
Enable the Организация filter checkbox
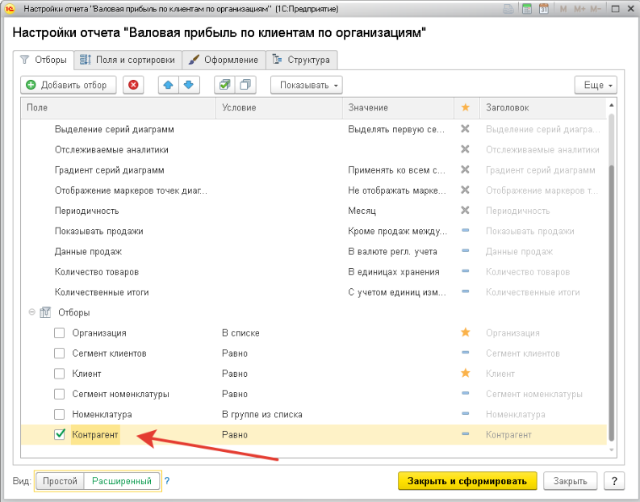tap(60, 333)
